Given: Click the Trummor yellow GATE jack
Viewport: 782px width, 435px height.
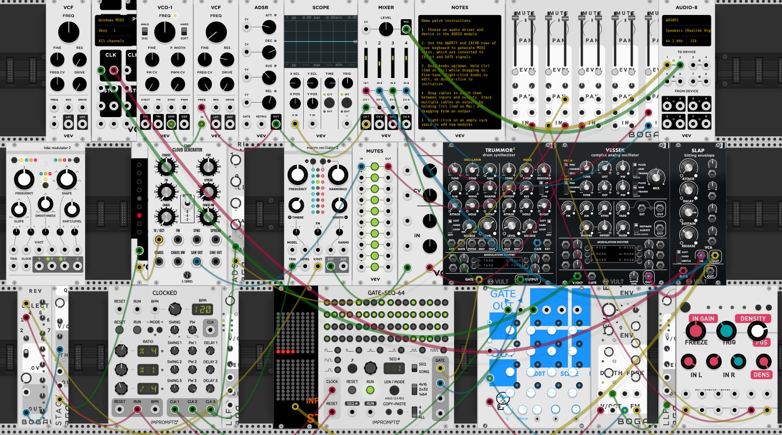Looking at the screenshot, I should 479,279.
